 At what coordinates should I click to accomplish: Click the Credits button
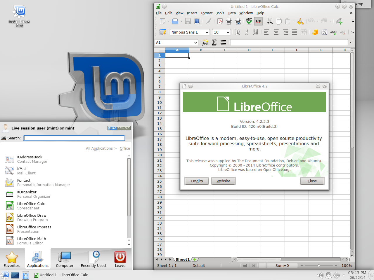point(197,181)
